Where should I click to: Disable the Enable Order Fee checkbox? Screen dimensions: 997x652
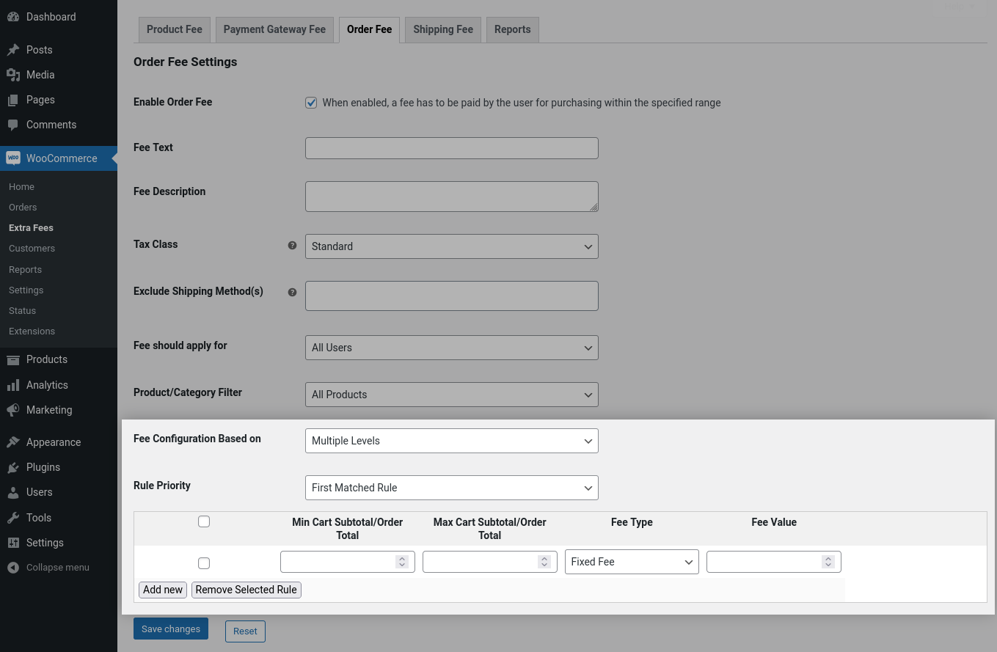point(311,103)
